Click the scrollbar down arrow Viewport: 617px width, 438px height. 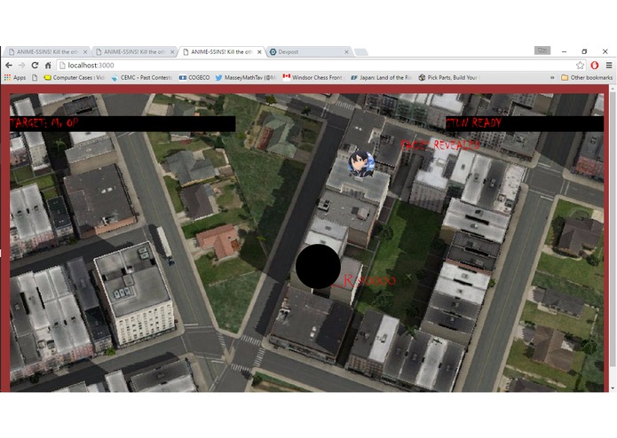613,388
